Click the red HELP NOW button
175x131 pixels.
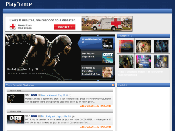pos(65,27)
